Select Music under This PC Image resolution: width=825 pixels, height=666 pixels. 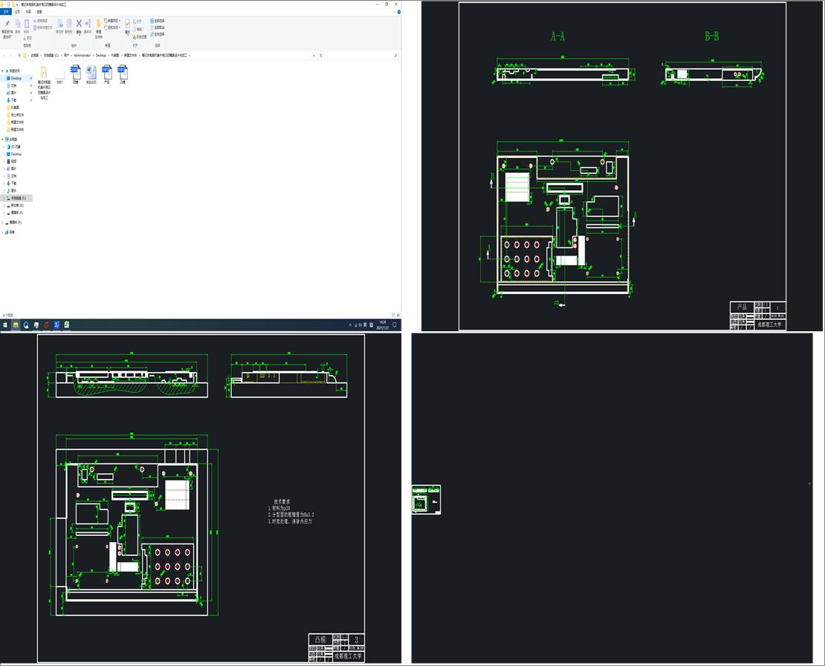click(12, 191)
